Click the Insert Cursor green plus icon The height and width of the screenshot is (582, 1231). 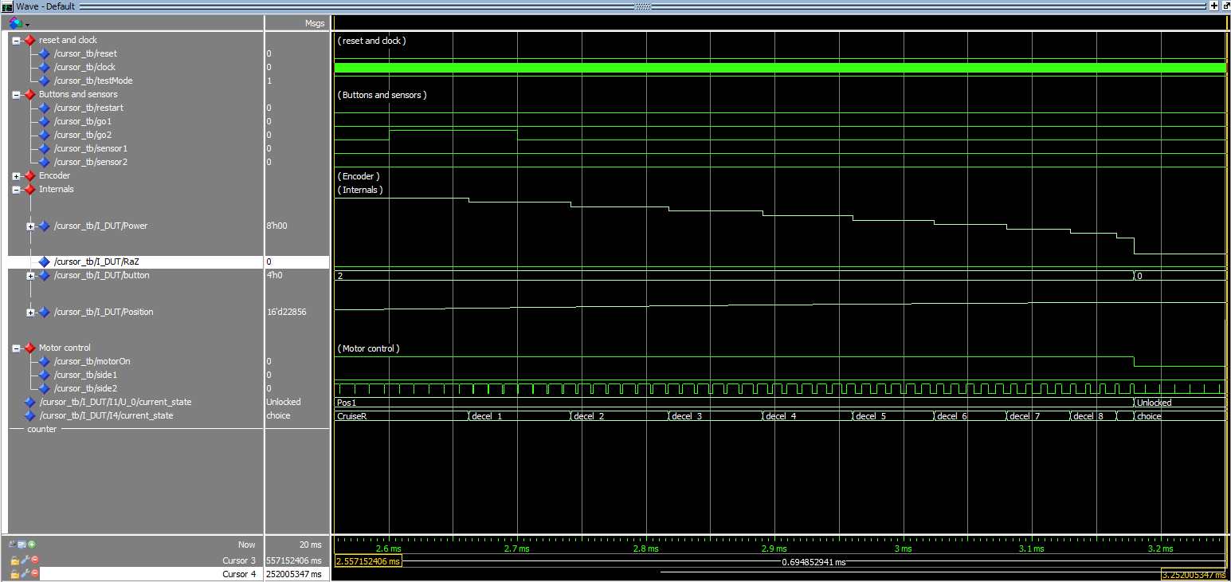coord(33,545)
